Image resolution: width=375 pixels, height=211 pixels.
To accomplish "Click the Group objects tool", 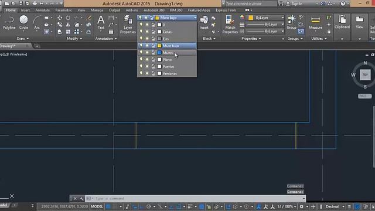I will click(x=292, y=22).
